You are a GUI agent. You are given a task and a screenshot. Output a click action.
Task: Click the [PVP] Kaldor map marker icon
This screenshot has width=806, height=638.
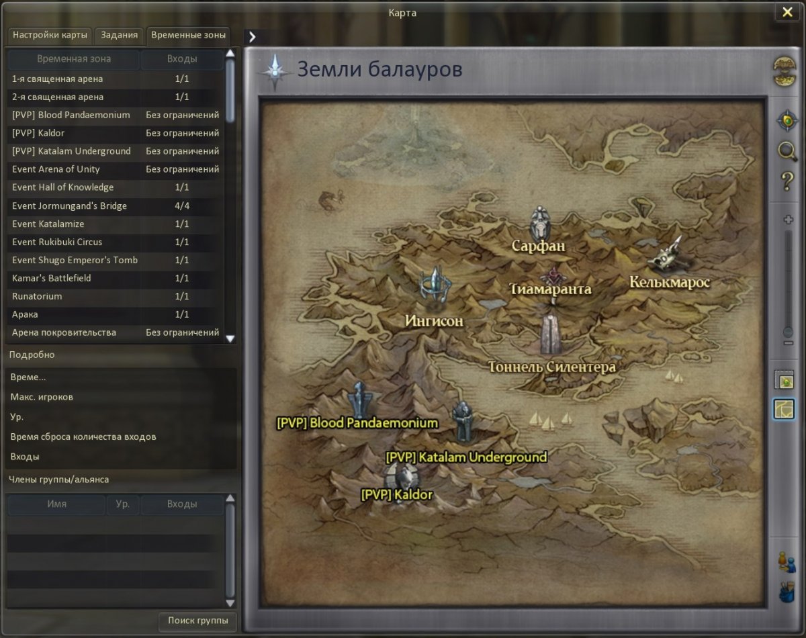pyautogui.click(x=403, y=475)
